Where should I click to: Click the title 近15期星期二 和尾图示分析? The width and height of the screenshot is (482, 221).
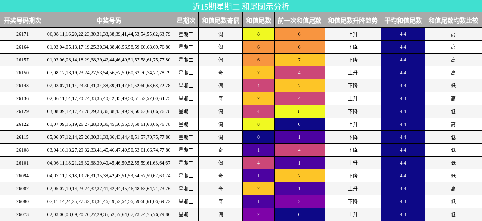(x=241, y=6)
